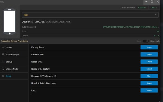The width and height of the screenshot is (163, 102).
Task: Click the Remove FRP row label
Action: tap(37, 55)
